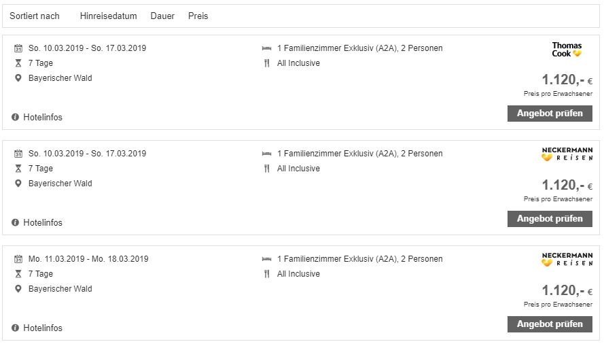Click bed icon in the third offer

click(266, 259)
